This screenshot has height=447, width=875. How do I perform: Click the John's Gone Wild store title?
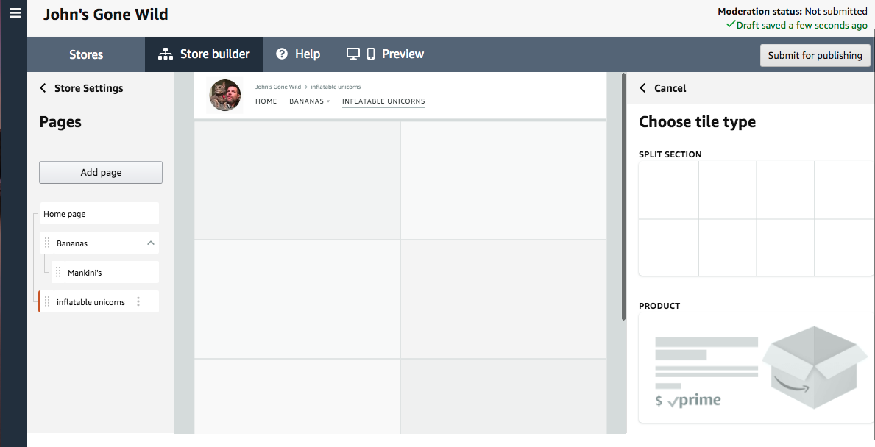pos(105,15)
